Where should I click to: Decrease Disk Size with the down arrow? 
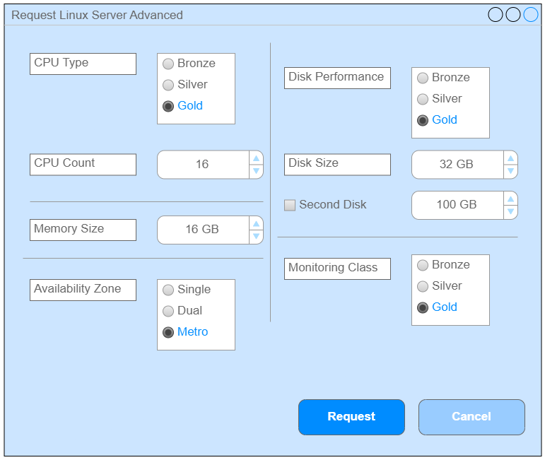pyautogui.click(x=510, y=171)
